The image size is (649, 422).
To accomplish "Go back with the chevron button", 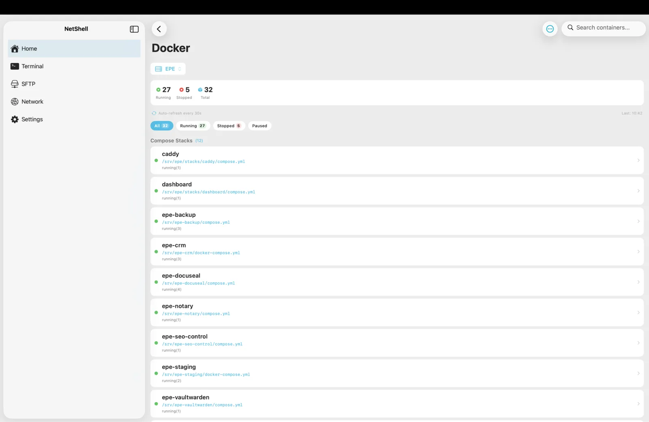I will tap(159, 29).
